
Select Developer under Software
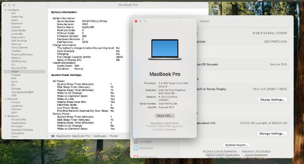click(x=17, y=126)
